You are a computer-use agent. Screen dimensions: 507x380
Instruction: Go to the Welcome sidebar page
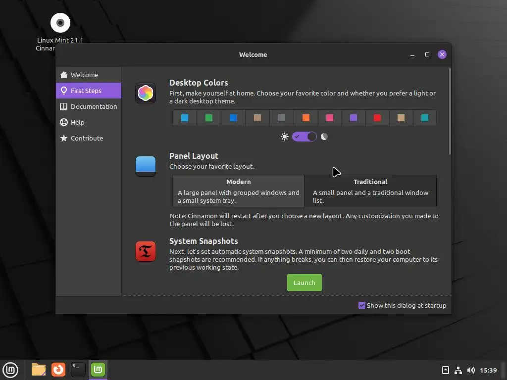pyautogui.click(x=89, y=75)
